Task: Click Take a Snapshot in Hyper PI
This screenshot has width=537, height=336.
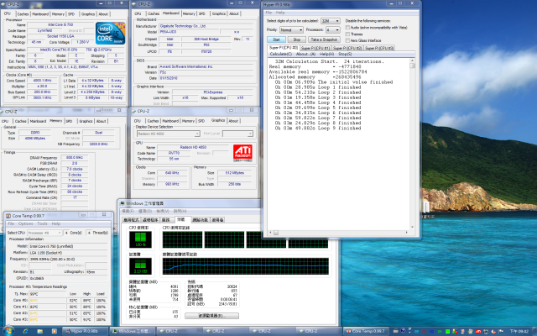Action: pos(324,39)
